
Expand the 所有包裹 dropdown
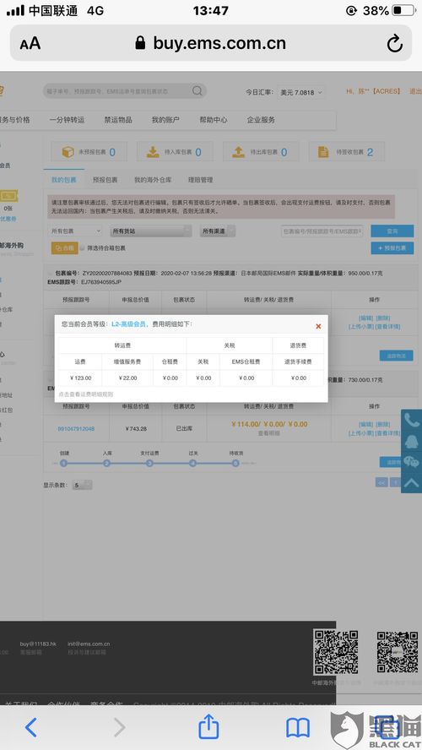coord(75,231)
